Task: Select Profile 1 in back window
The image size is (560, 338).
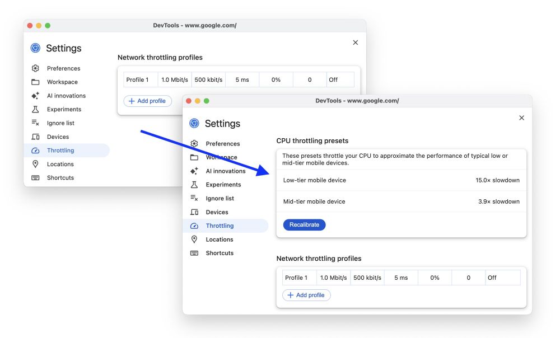Action: pyautogui.click(x=141, y=79)
